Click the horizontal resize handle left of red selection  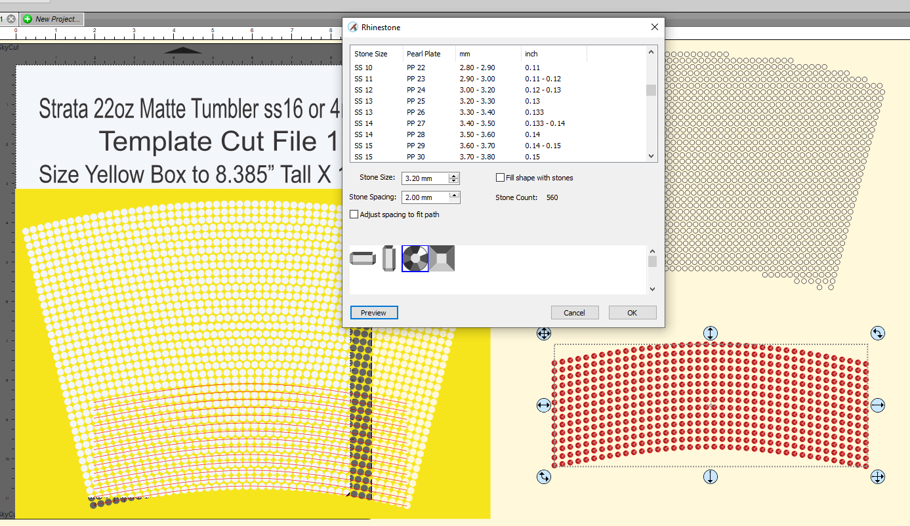point(544,405)
